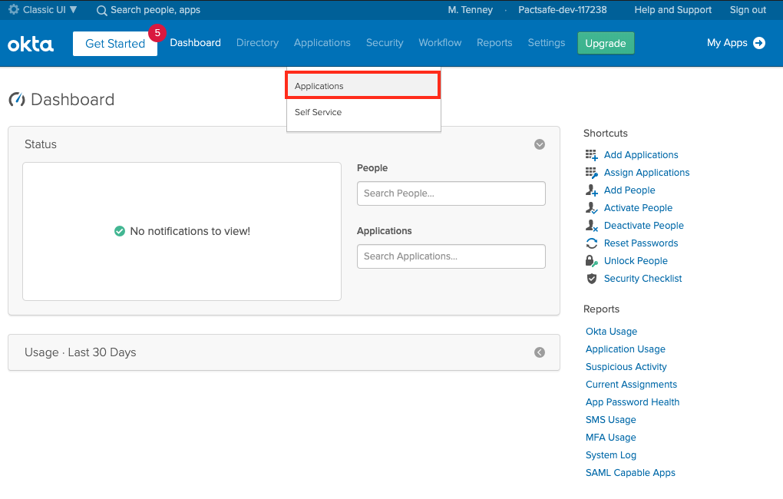
Task: Focus the Search people, apps top field
Action: coord(155,10)
